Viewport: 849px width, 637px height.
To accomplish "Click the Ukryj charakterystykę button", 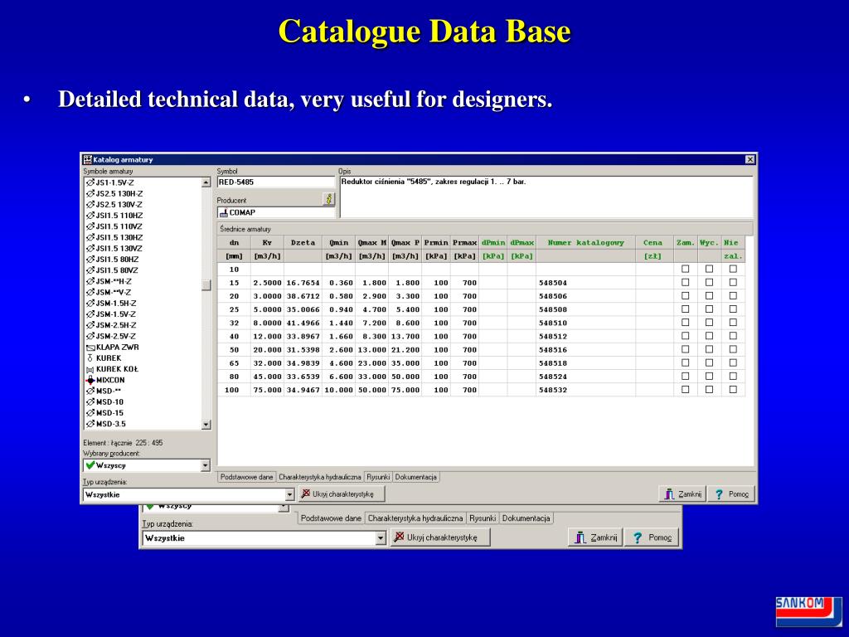I will point(342,494).
